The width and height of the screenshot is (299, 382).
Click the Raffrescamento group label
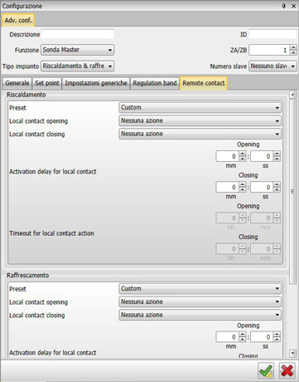coord(27,276)
